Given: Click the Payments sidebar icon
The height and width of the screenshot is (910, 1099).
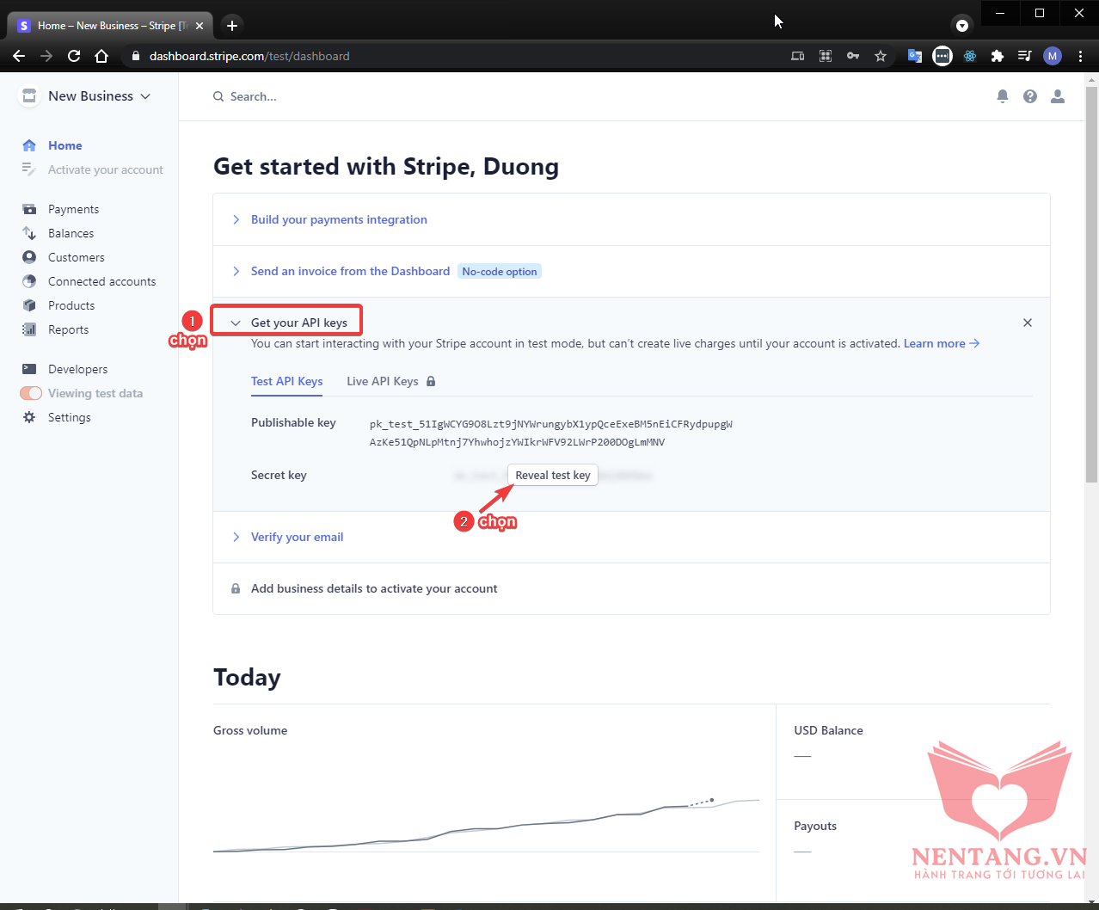Looking at the screenshot, I should (29, 209).
